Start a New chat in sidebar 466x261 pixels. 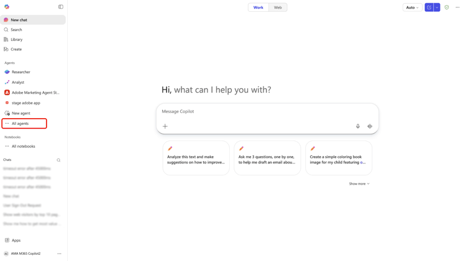(33, 20)
